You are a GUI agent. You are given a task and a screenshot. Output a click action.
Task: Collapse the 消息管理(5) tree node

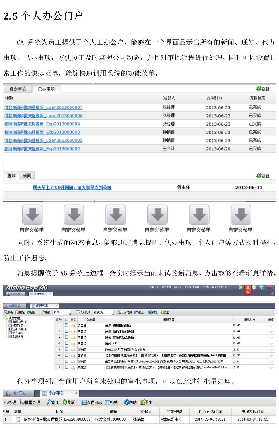[4, 318]
